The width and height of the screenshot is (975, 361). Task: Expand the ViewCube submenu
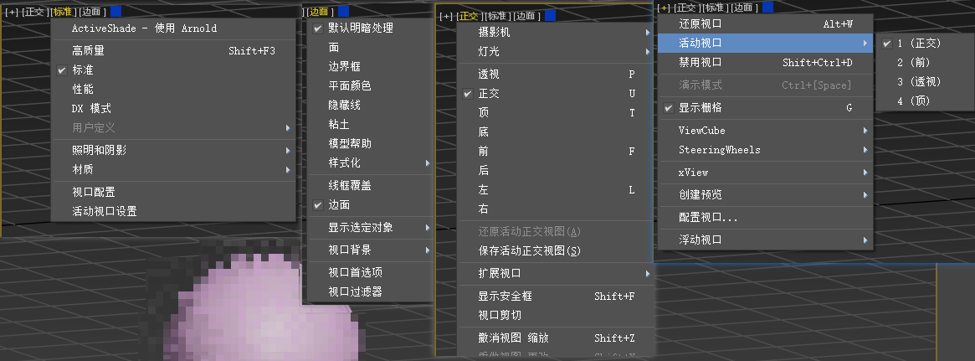pyautogui.click(x=765, y=130)
